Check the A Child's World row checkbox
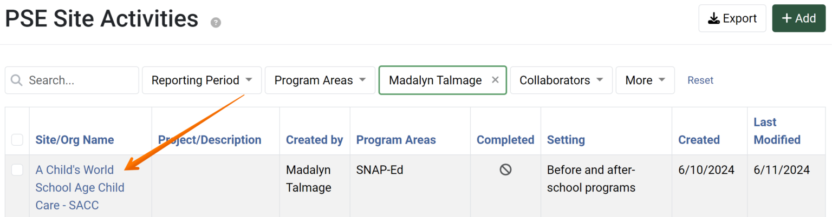 pyautogui.click(x=17, y=170)
